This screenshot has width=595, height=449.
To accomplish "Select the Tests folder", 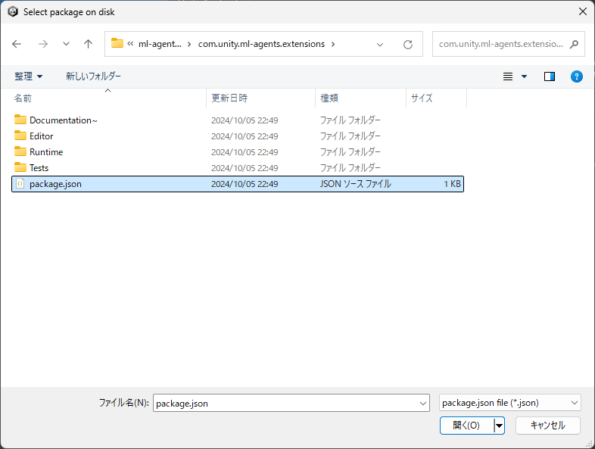I will (x=238, y=168).
